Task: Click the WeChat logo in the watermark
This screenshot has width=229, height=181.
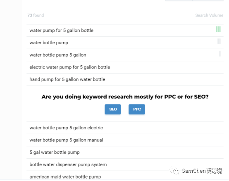Action: click(x=174, y=171)
